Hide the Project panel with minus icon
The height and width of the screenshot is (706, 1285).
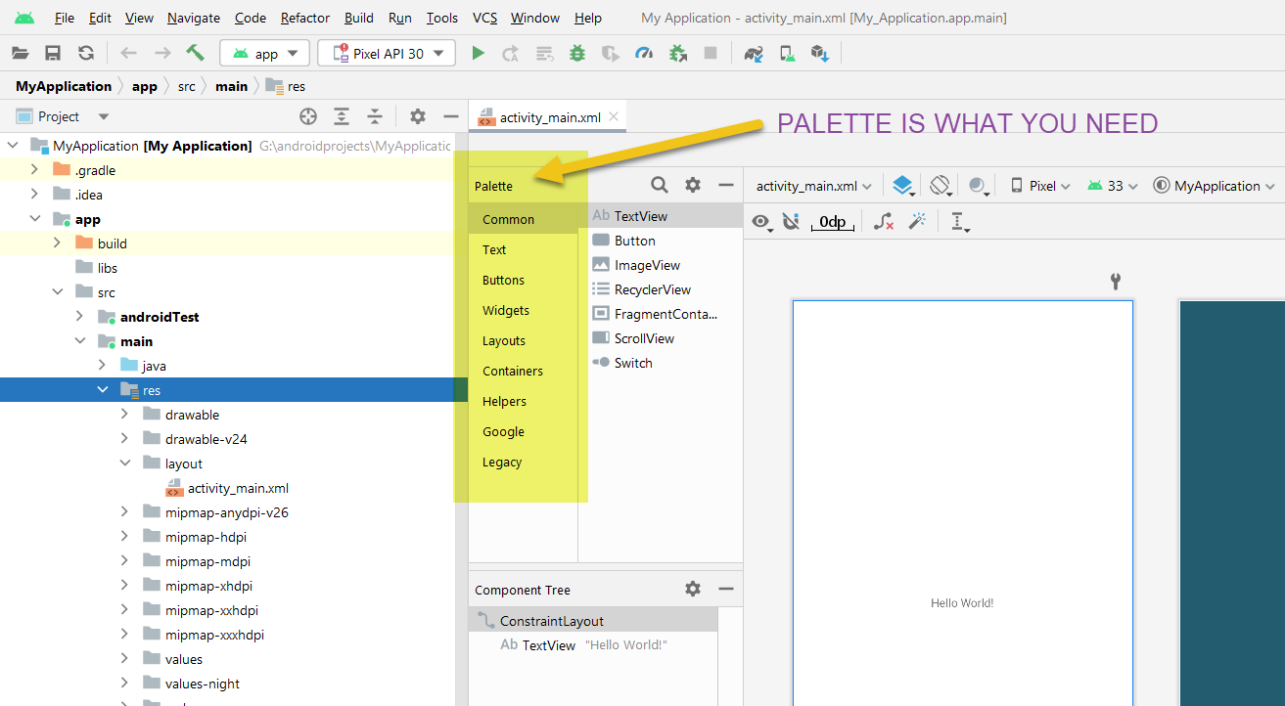tap(450, 116)
